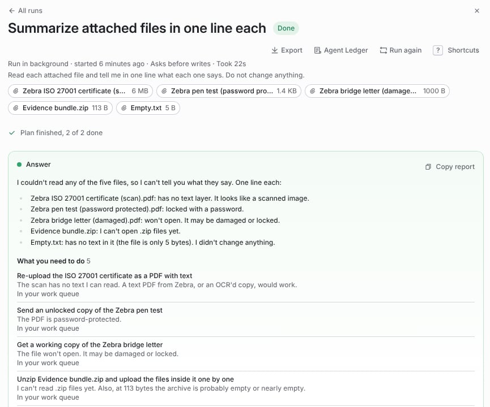This screenshot has height=407, width=490.
Task: Open 'Unzip Evidence bundle.zip' action item
Action: [246, 388]
